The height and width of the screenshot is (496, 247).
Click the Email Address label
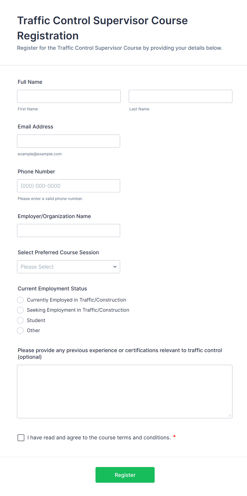pos(36,127)
